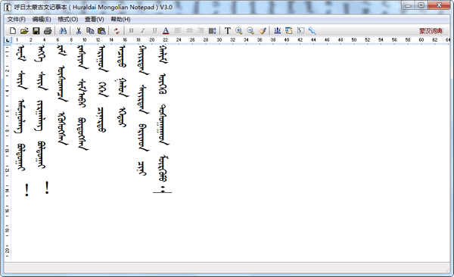Cut selection with the scissors icon
Image resolution: width=454 pixels, height=277 pixels.
pyautogui.click(x=79, y=31)
